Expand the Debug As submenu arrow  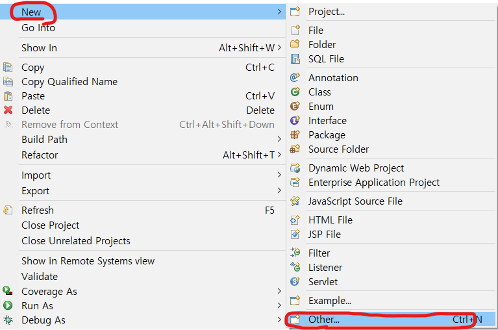point(279,320)
